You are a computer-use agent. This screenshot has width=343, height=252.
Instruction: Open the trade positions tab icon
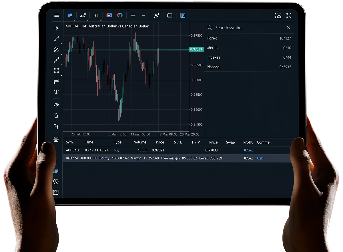[56, 171]
